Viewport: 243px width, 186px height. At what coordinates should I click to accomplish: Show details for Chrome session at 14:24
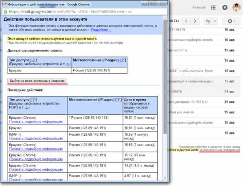(x=36, y=169)
